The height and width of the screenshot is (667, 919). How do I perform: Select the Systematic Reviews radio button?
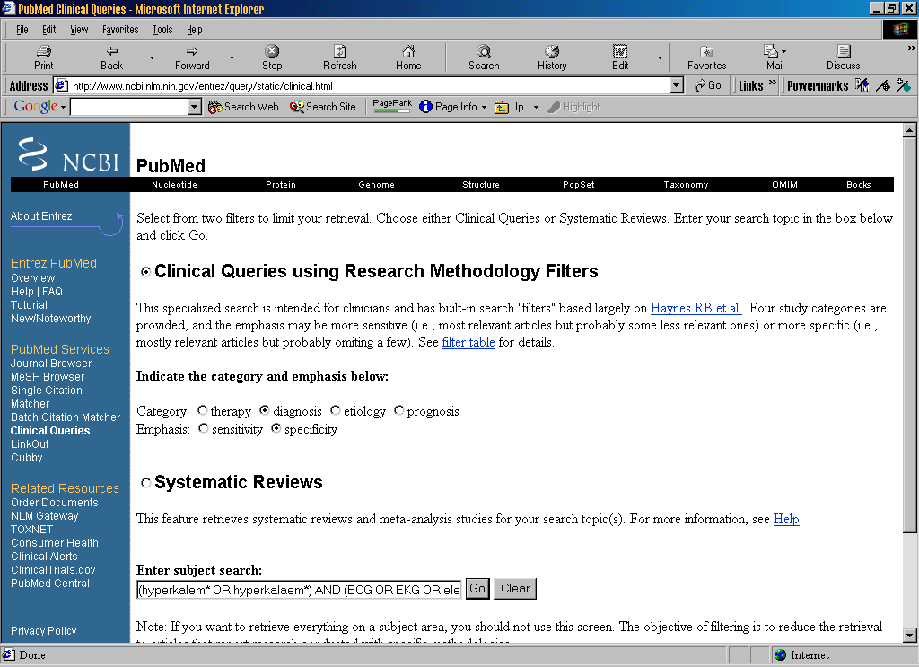point(146,483)
